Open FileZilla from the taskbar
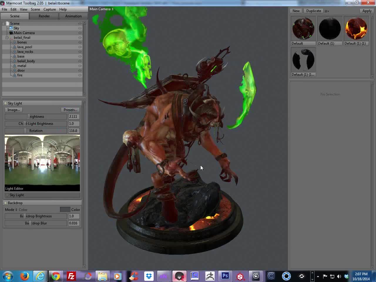Screen dimensions: 376x282 tap(71, 276)
